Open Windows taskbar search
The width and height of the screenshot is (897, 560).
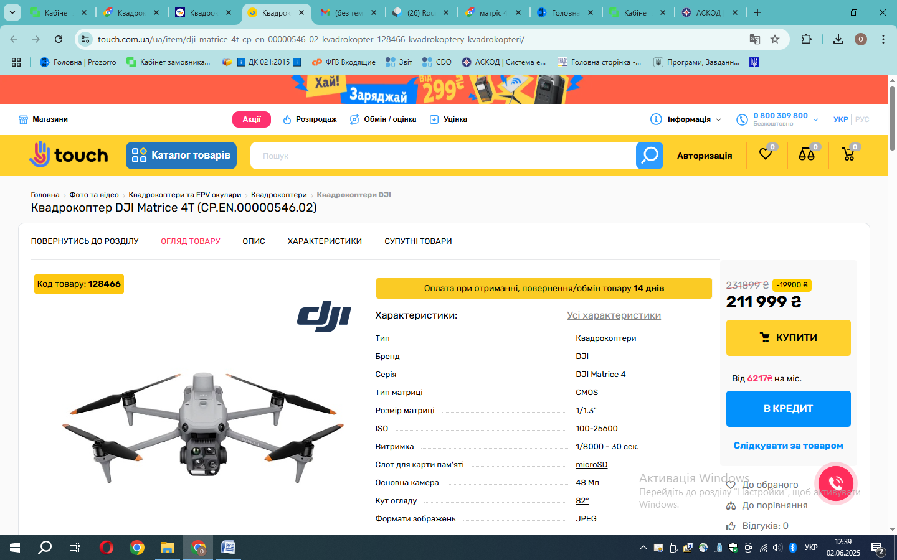[x=45, y=548]
